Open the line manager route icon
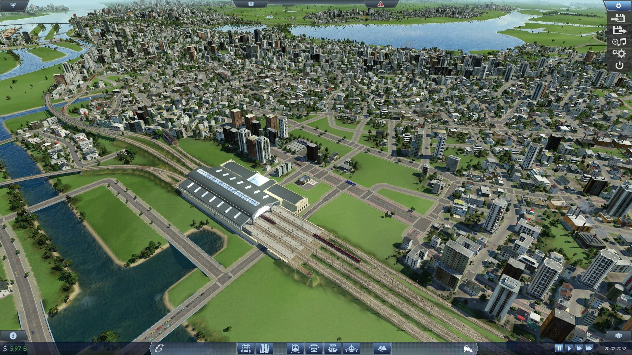Screen dimensions: 632x355 160,348
